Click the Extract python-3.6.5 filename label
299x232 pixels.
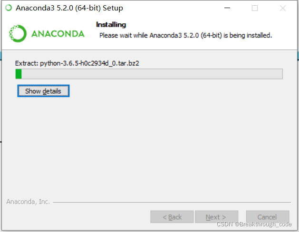point(77,63)
